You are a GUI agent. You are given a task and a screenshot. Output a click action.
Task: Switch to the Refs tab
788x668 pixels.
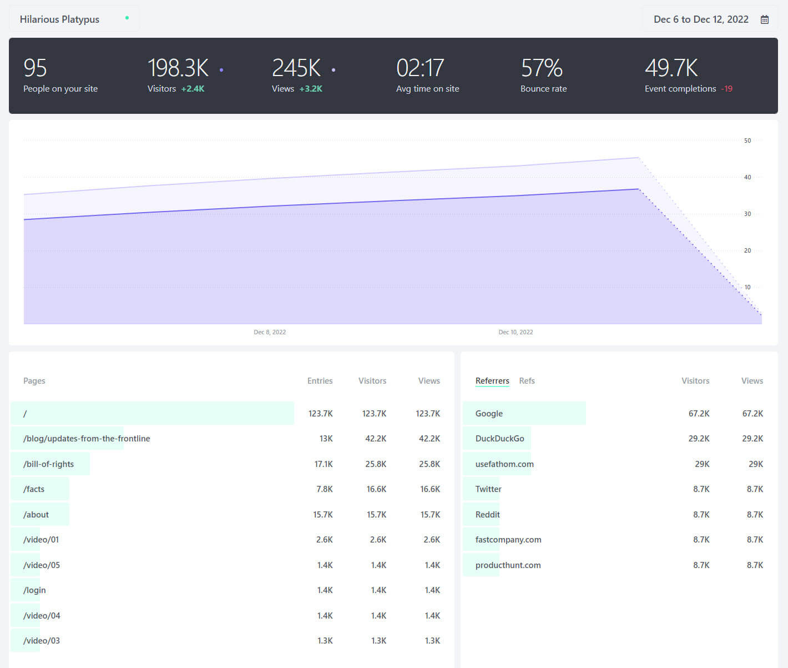pos(527,381)
